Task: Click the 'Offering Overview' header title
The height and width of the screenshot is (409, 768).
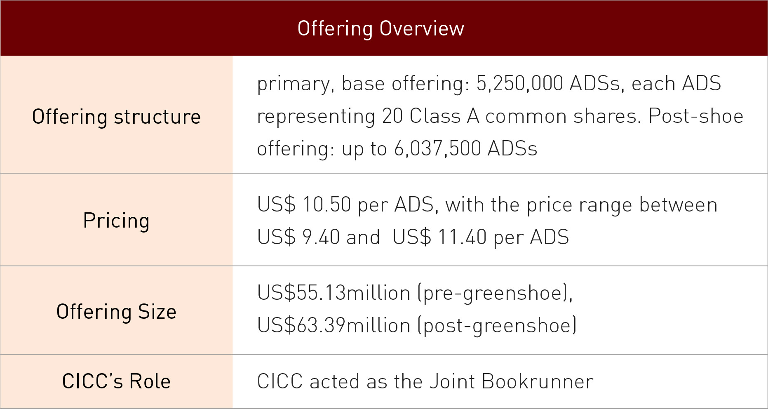Action: click(x=380, y=28)
